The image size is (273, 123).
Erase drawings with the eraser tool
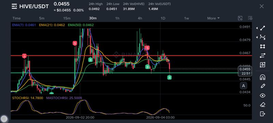(x=262, y=105)
